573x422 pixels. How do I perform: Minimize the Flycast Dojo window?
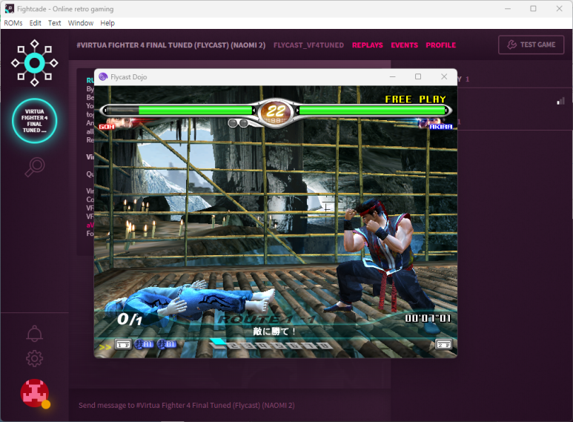[392, 77]
